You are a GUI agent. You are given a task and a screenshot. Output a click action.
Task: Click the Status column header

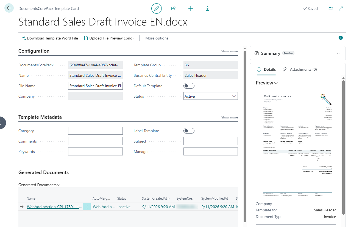(x=122, y=198)
